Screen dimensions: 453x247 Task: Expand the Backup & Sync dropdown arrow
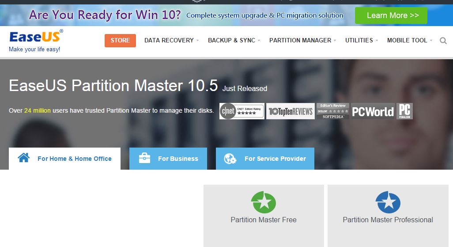click(x=259, y=41)
